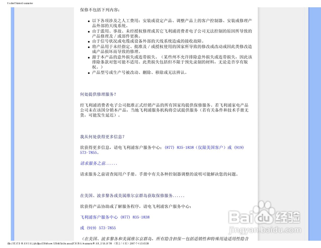
Task: Click bullet starting 以下各项涉及之人工费用
Action: [x=172, y=23]
